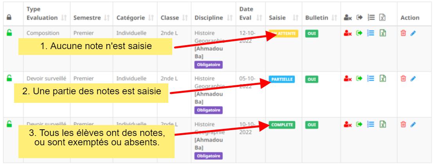Open the numbered list icon in the COMPLETE row
This screenshot has width=433, height=164.
click(x=371, y=125)
